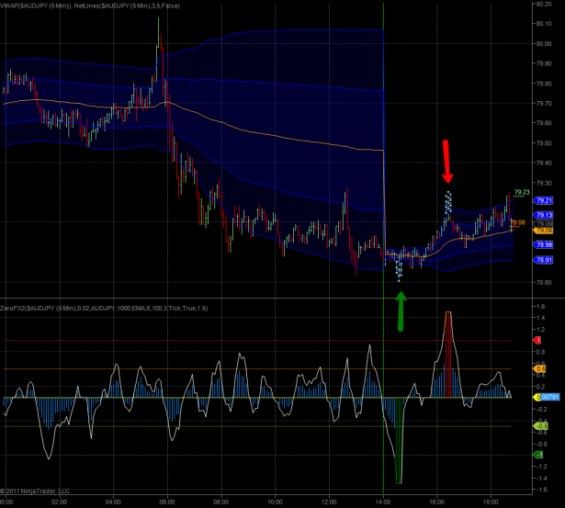Select the 80.20 price scale label

pos(543,5)
